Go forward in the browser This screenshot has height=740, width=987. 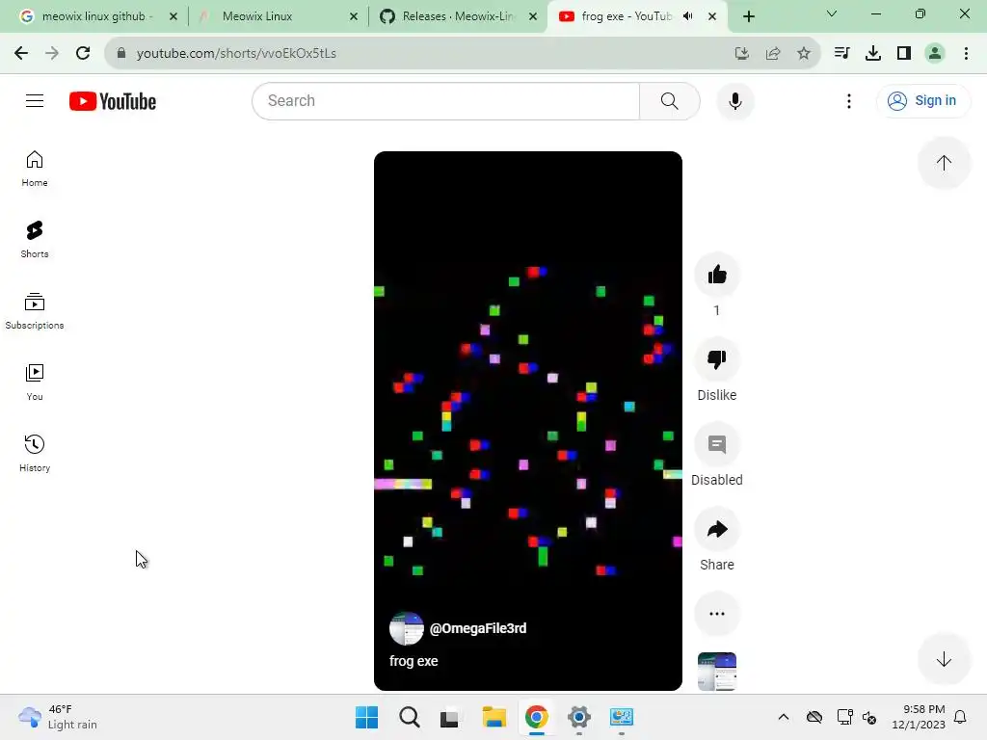[x=52, y=53]
